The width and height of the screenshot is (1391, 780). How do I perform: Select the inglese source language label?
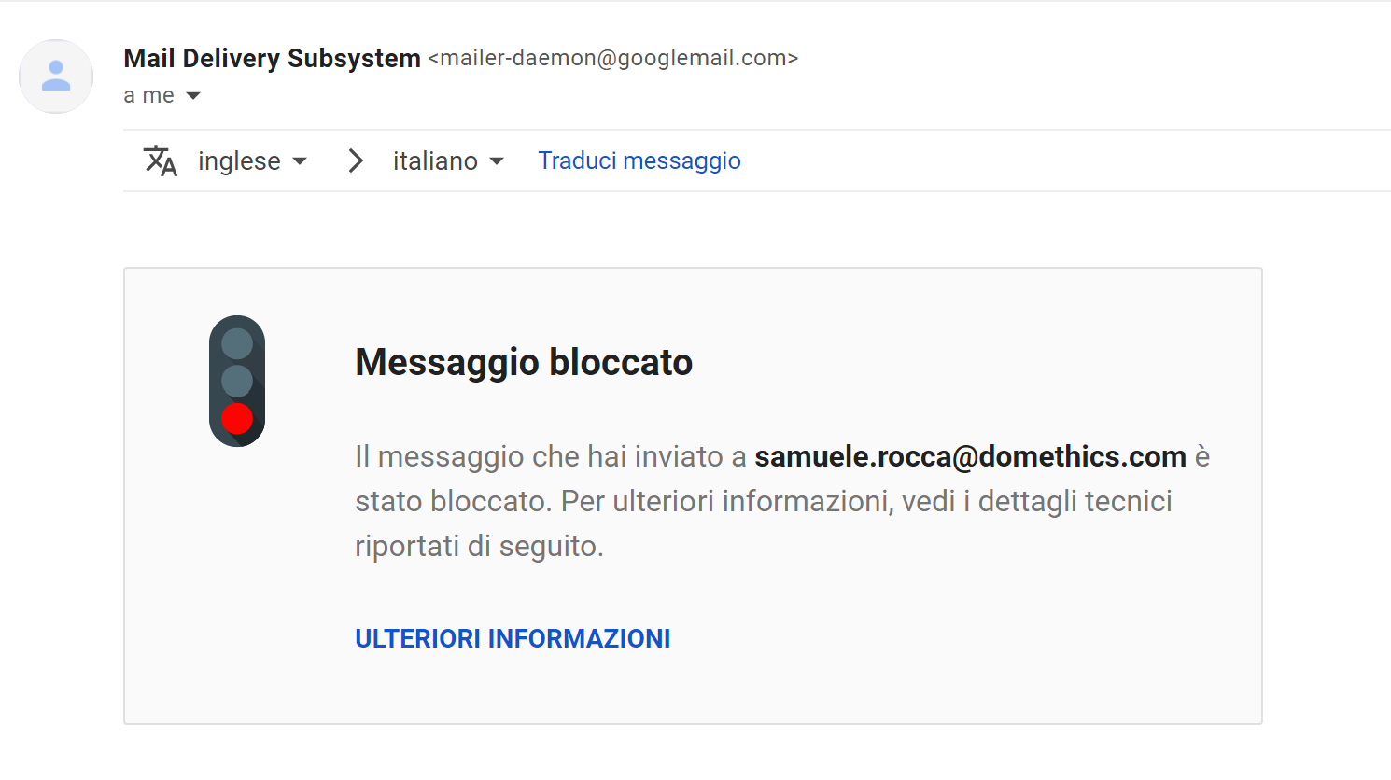click(x=239, y=161)
